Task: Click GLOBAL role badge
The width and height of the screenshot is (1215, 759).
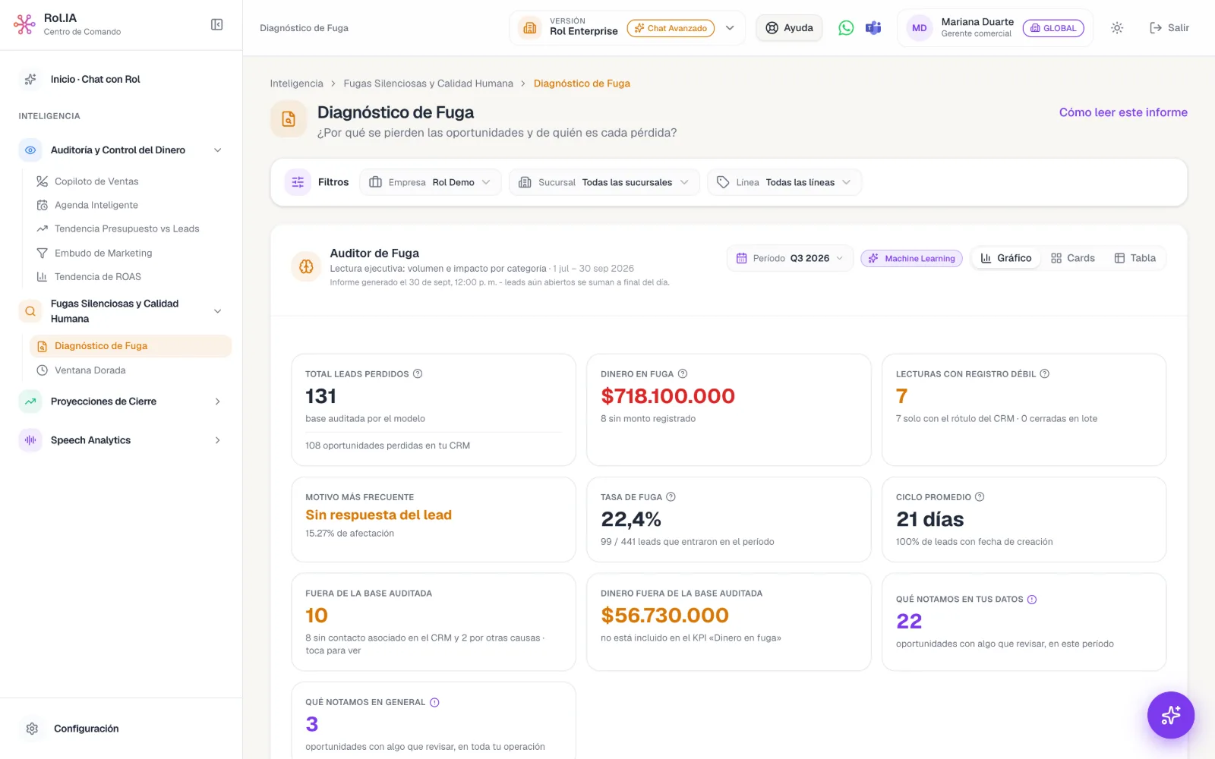Action: click(x=1053, y=28)
